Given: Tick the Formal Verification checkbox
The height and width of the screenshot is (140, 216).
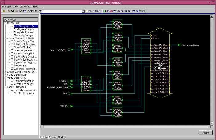Looking at the screenshot, I should point(12,81).
